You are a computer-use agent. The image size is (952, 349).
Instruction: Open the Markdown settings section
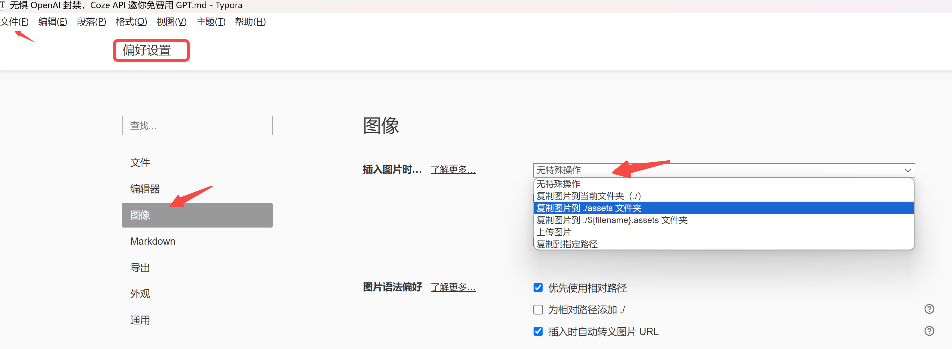[153, 241]
